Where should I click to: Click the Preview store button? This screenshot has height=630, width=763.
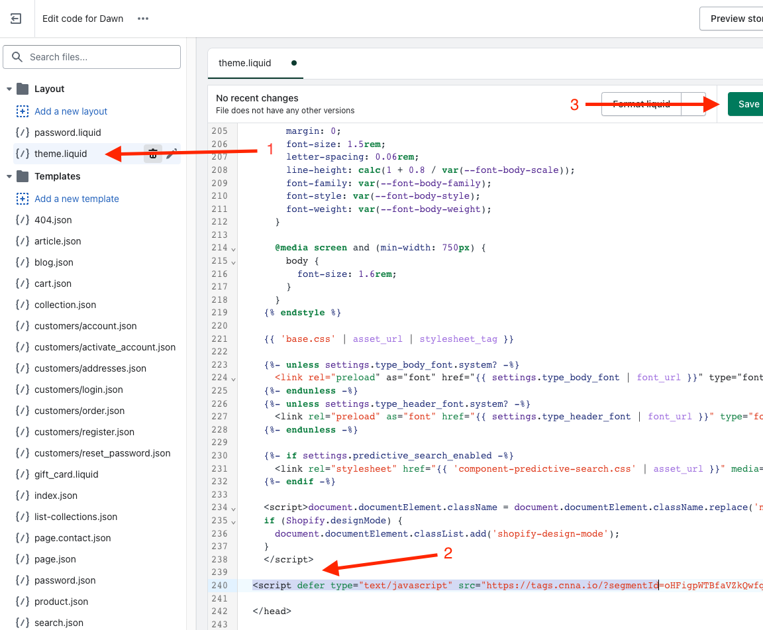tap(731, 19)
